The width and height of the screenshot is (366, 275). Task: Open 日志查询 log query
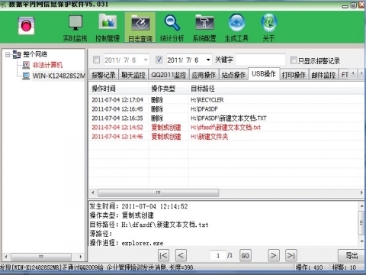click(140, 27)
